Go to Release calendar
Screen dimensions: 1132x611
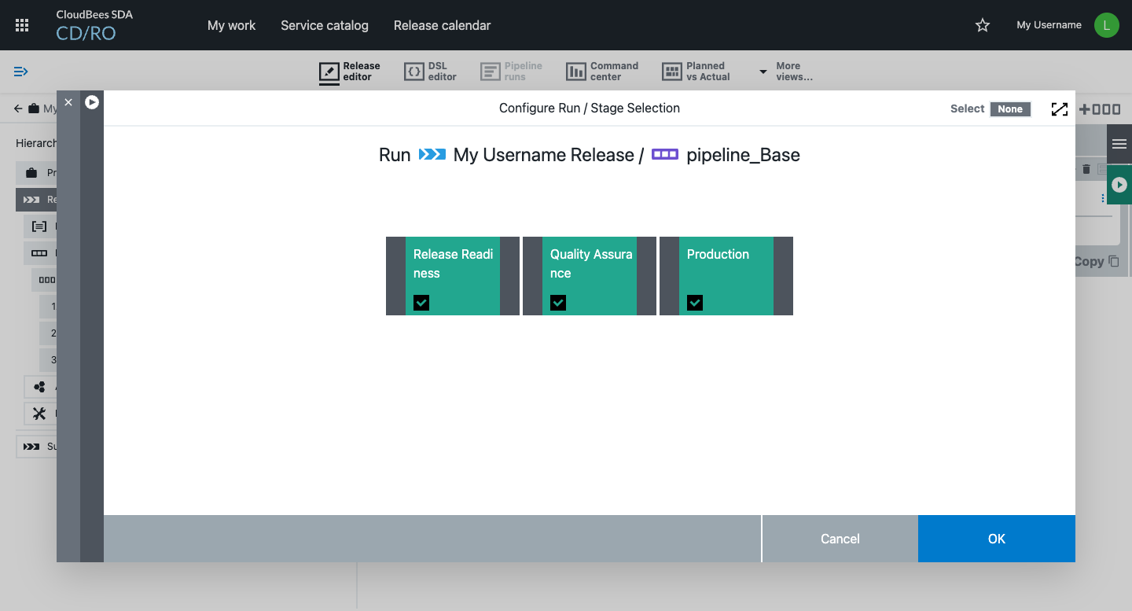pos(442,25)
